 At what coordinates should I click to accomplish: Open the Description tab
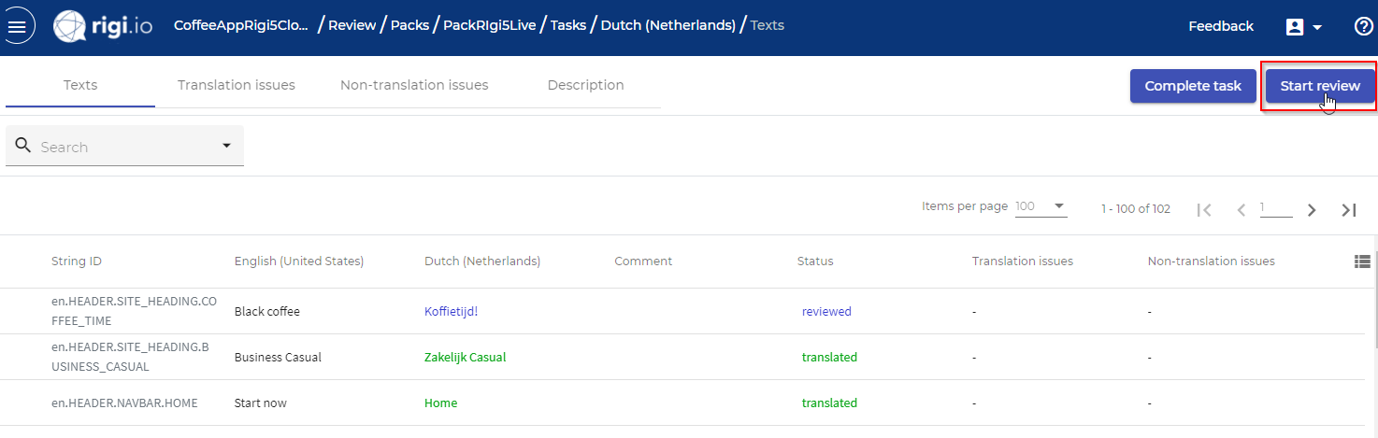coord(585,85)
